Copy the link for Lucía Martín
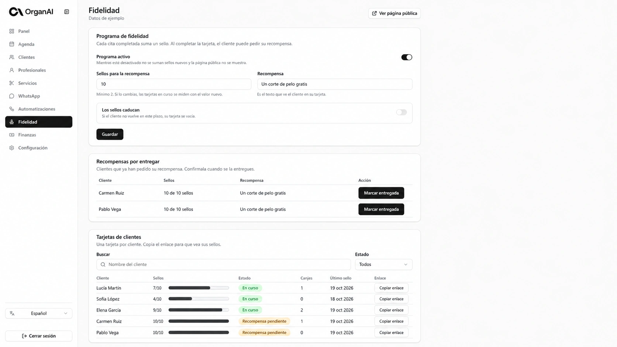The height and width of the screenshot is (347, 617). click(x=391, y=288)
